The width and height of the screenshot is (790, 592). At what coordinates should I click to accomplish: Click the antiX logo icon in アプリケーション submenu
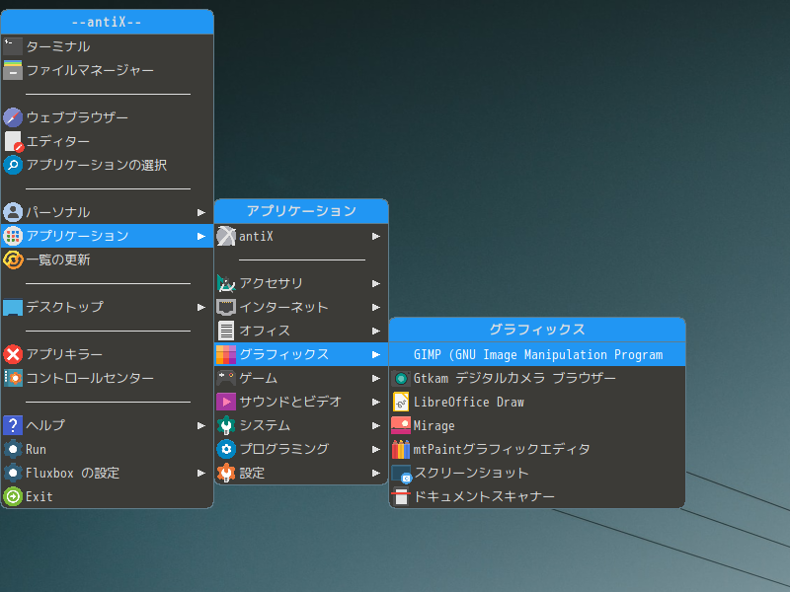point(226,236)
